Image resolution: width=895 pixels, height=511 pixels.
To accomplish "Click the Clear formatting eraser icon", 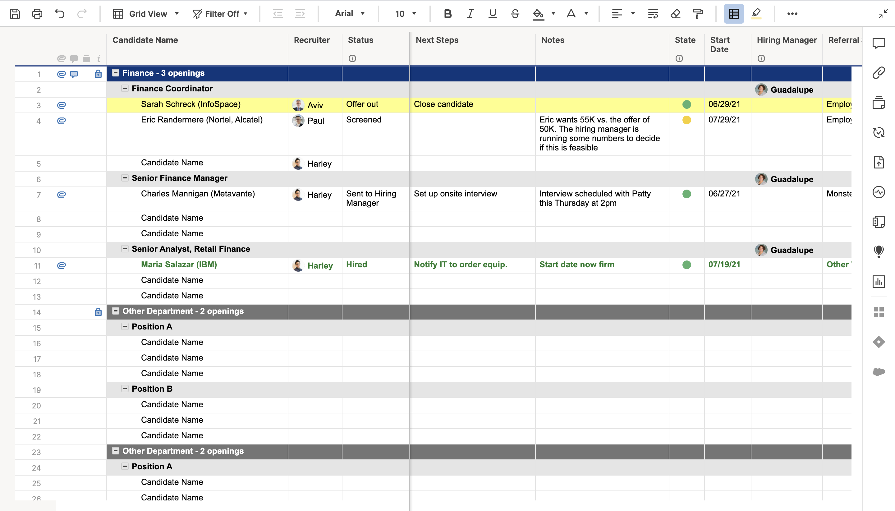I will tap(675, 14).
